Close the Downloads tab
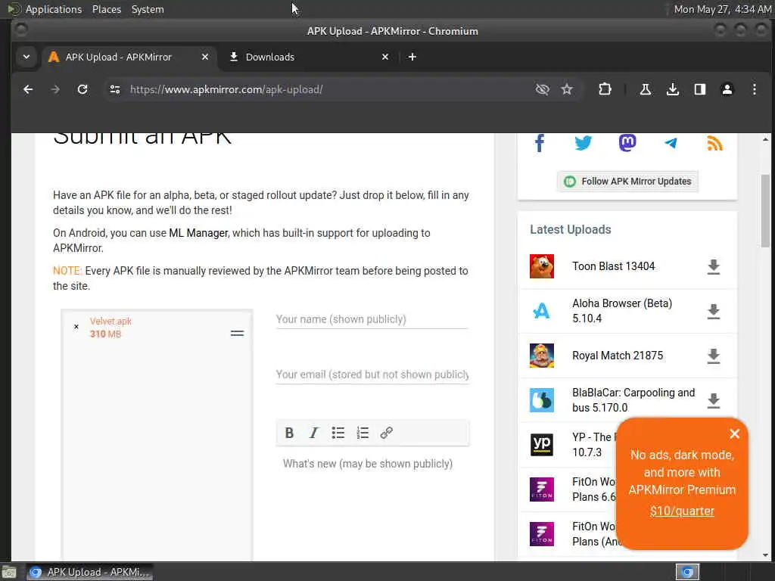Image resolution: width=775 pixels, height=581 pixels. 385,57
